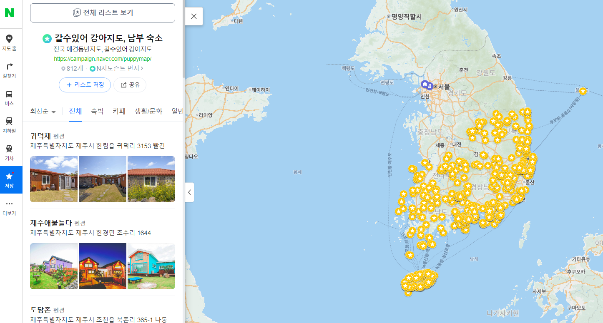The height and width of the screenshot is (323, 603).
Task: Click the 812개 place count
Action: [x=72, y=68]
